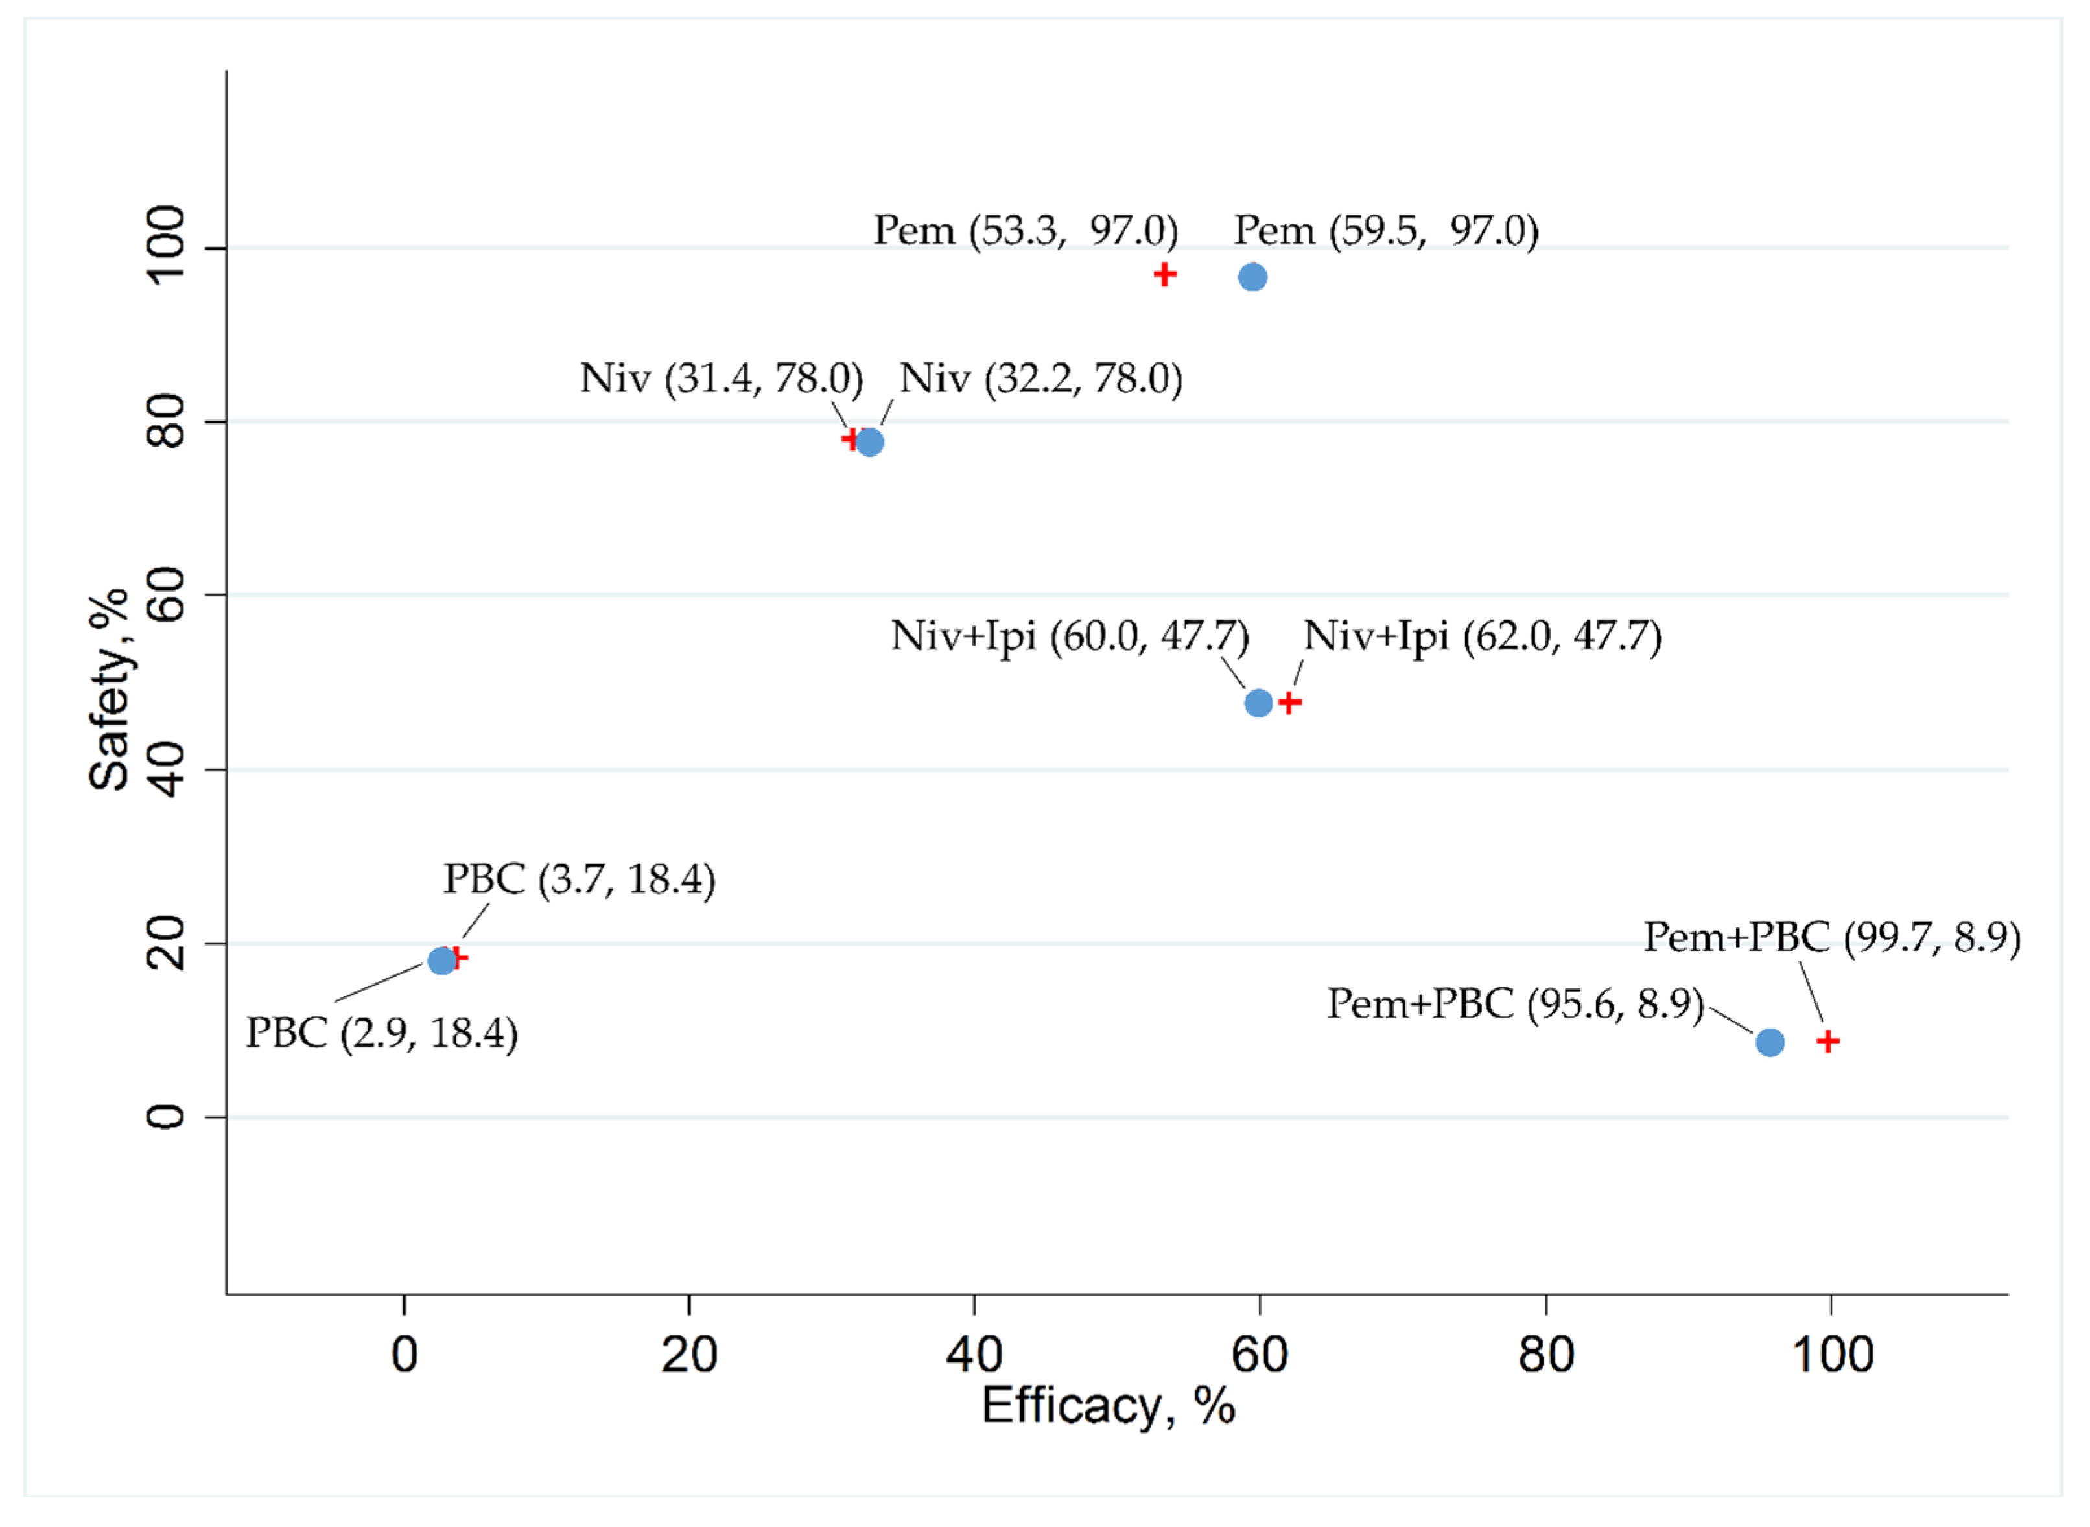The height and width of the screenshot is (1527, 2090).
Task: Click the blue circle for Pem+PBC
Action: (1769, 1043)
